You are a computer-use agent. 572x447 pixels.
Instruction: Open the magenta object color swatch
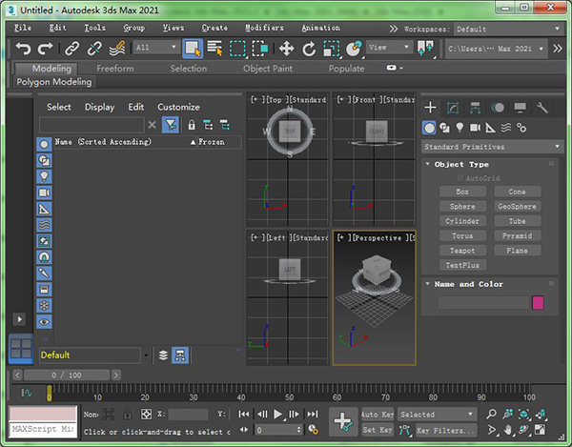tap(538, 303)
